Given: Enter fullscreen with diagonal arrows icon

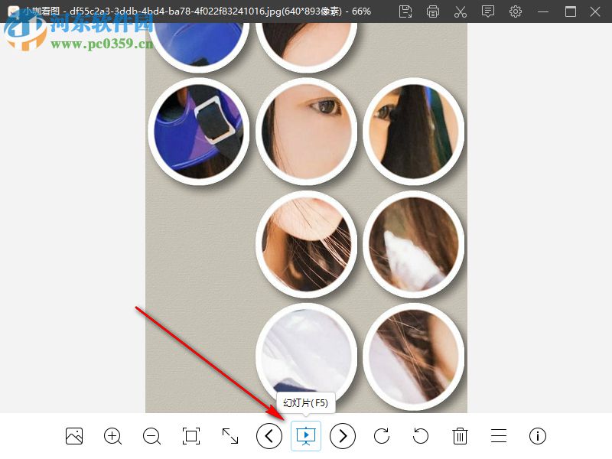Looking at the screenshot, I should (230, 436).
